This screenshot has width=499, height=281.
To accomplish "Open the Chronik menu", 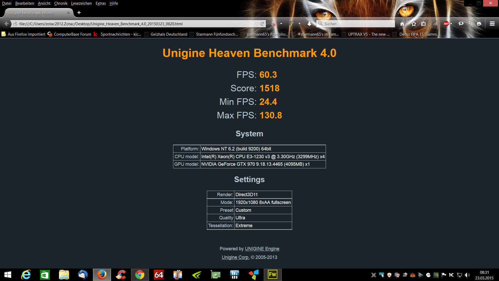I will [61, 3].
